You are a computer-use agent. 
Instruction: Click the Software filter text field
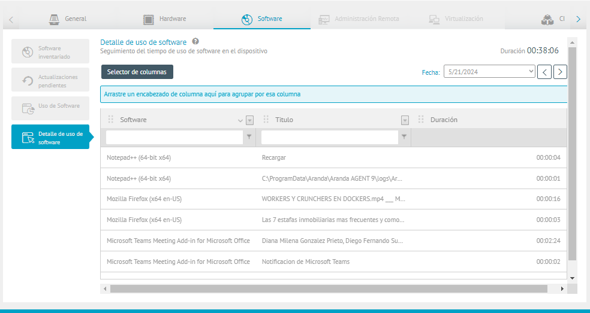coord(174,137)
